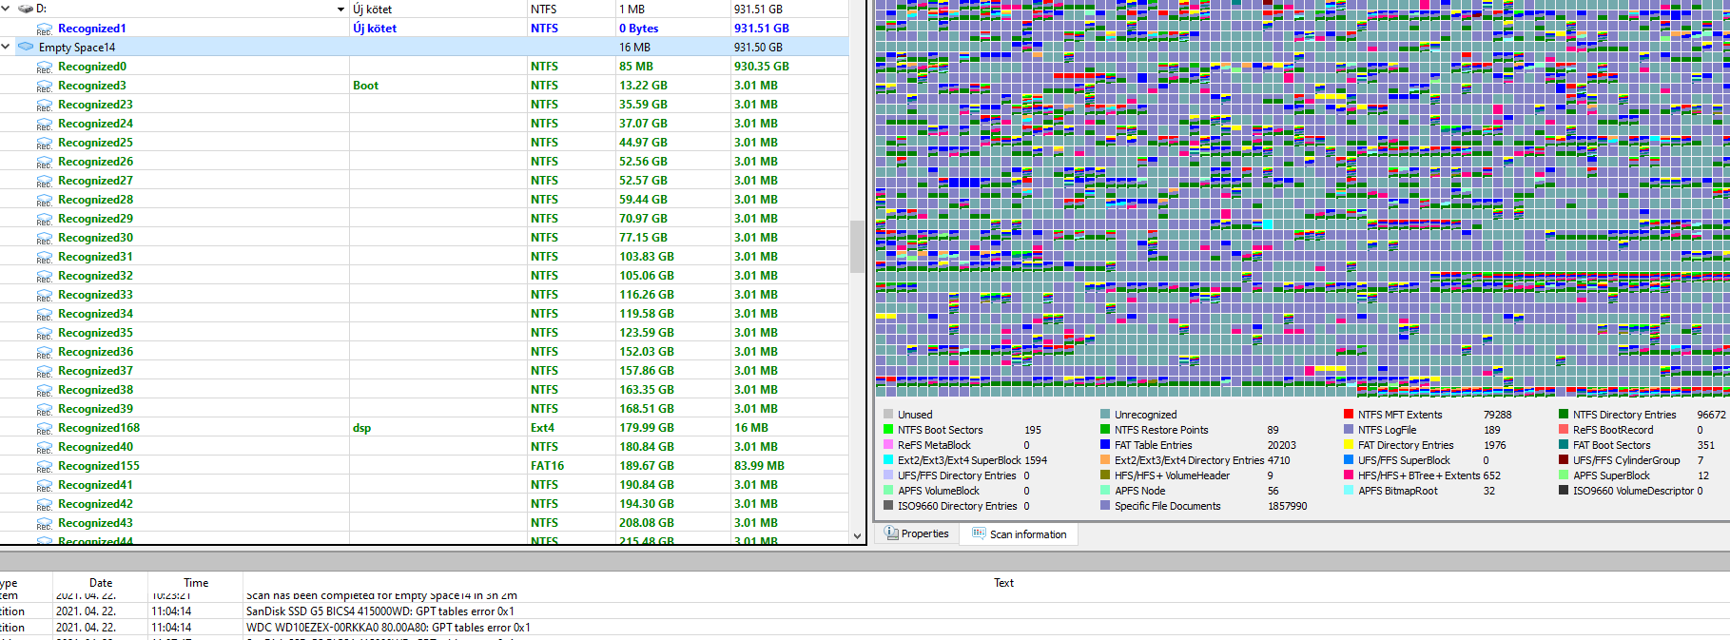Click the Recognized0 partition icon
This screenshot has width=1730, height=640.
click(44, 68)
